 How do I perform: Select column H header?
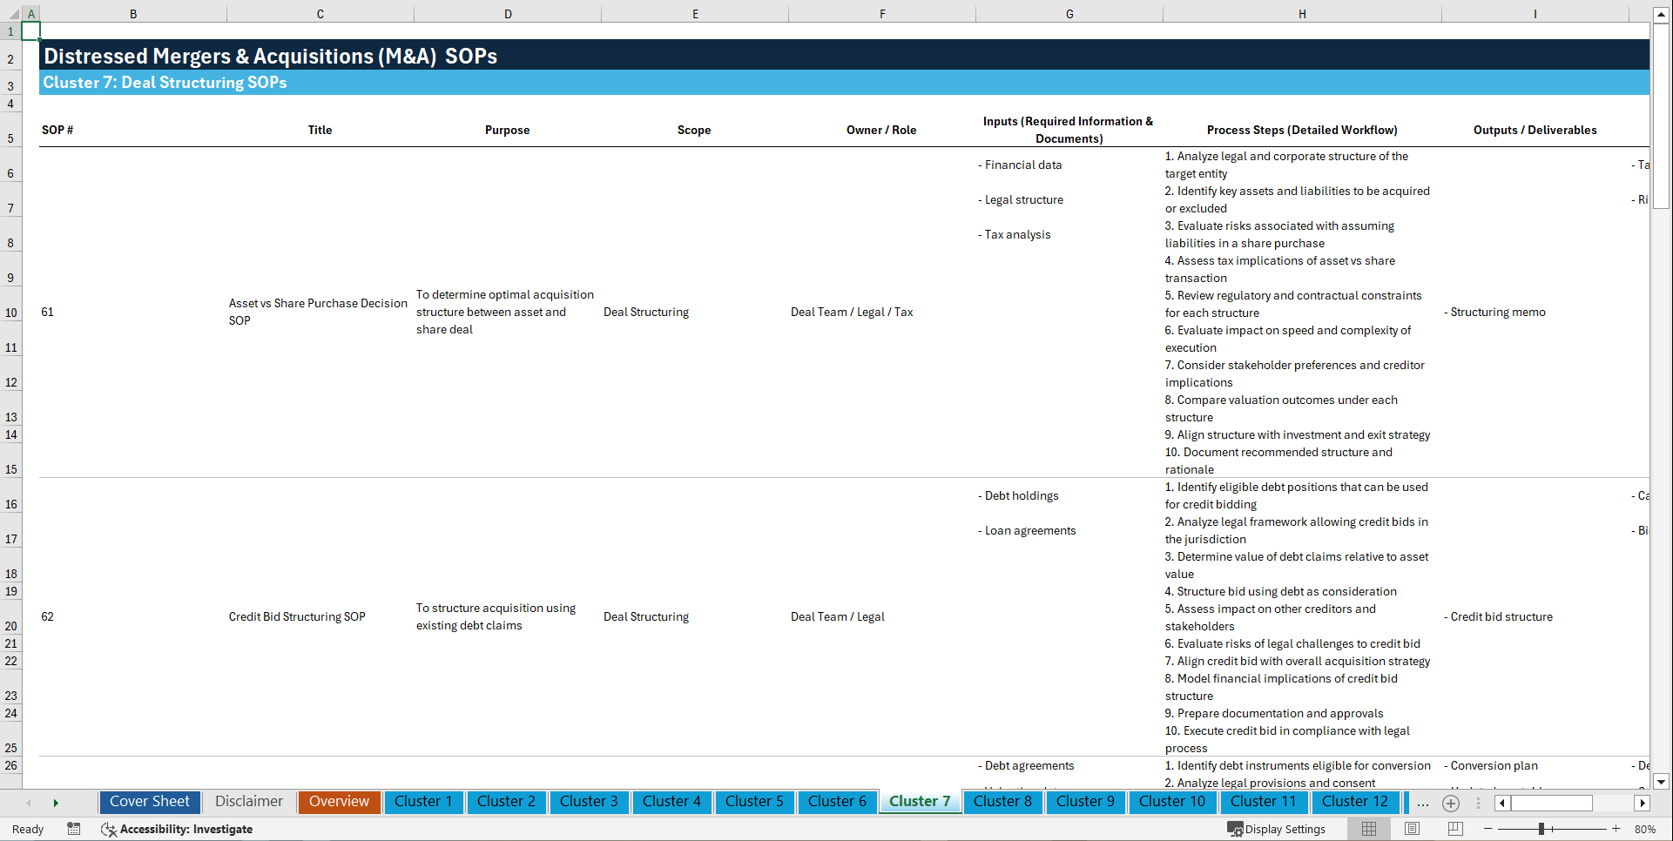click(x=1301, y=14)
